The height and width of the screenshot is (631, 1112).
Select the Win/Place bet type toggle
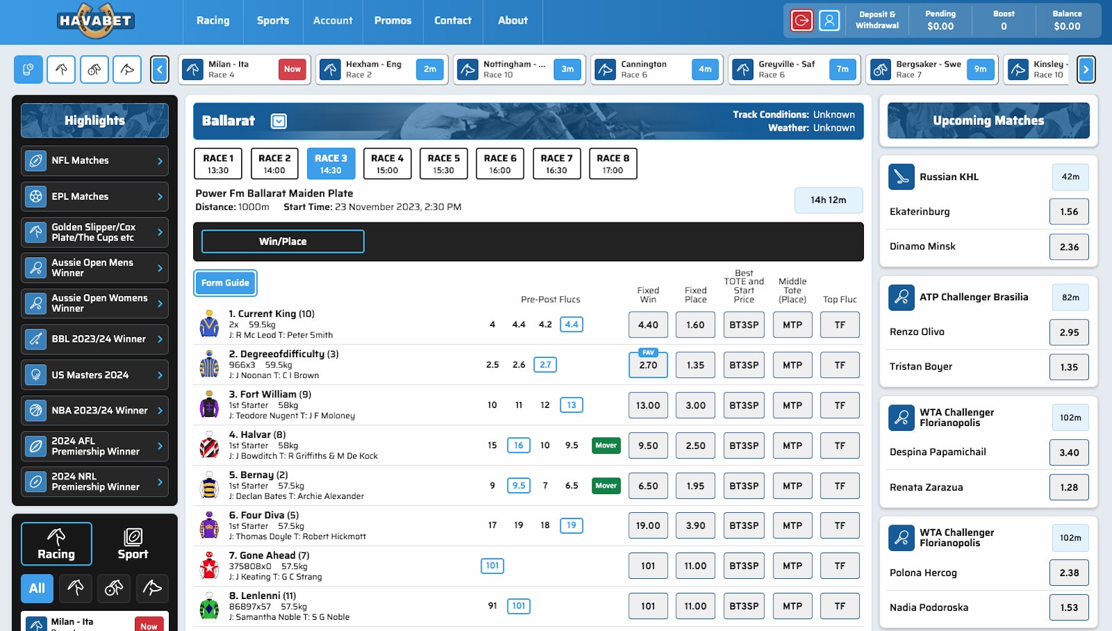point(283,241)
